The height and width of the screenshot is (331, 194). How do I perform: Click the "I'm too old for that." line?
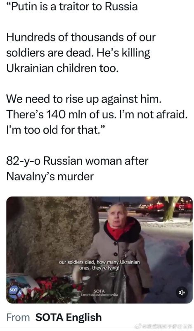coord(55,130)
